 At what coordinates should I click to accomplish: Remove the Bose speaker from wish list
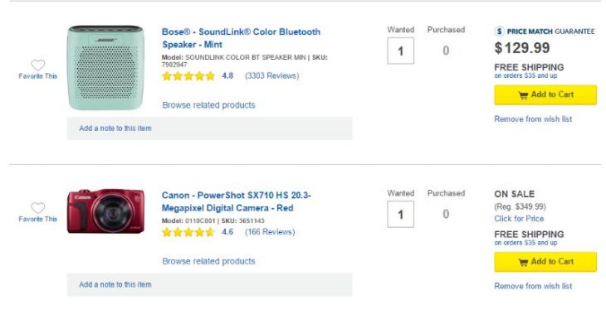(x=533, y=119)
